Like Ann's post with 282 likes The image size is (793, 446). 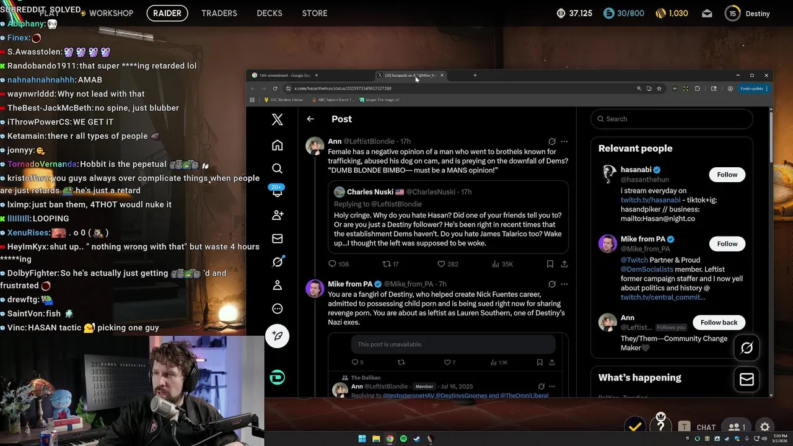[x=447, y=264]
